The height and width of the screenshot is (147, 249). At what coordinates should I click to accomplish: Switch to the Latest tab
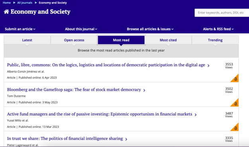point(27,40)
